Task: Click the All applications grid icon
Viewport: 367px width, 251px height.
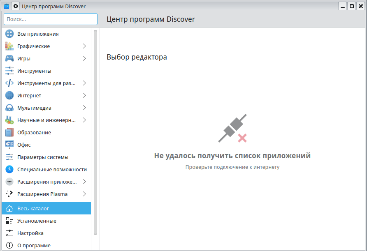Action: click(x=9, y=34)
